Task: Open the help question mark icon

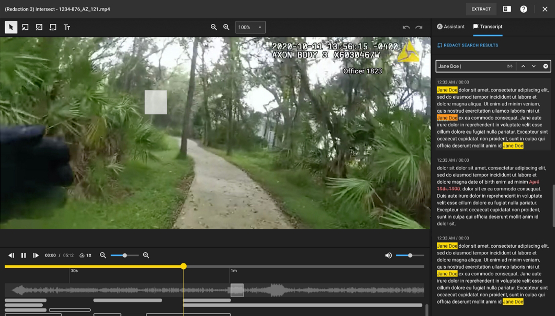Action: click(524, 9)
